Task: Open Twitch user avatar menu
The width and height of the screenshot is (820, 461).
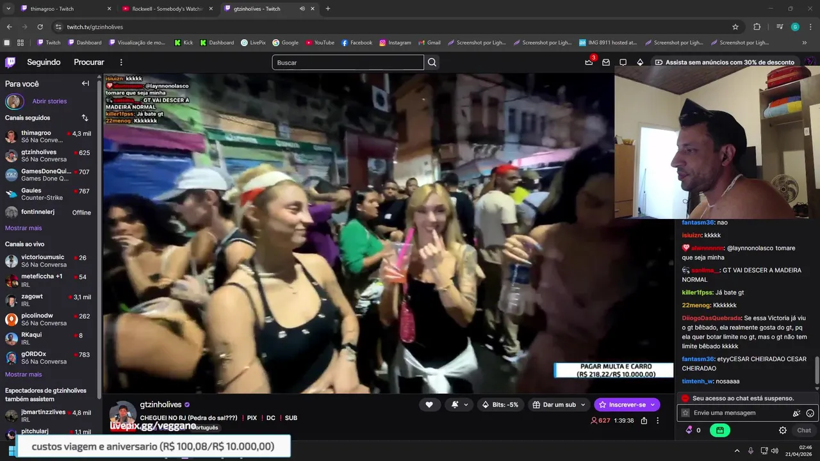Action: [811, 62]
